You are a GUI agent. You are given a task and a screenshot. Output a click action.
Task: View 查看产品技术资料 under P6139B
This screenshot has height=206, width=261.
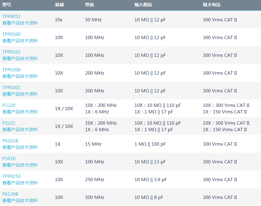point(20,201)
